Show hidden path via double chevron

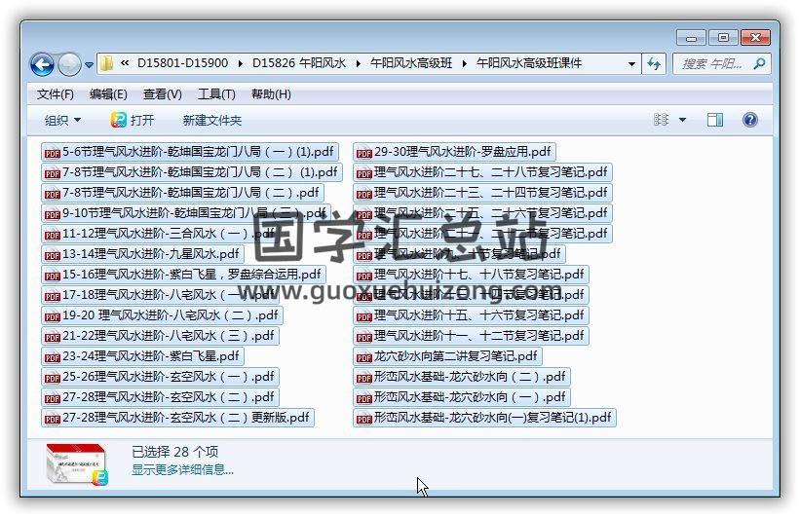click(x=125, y=63)
